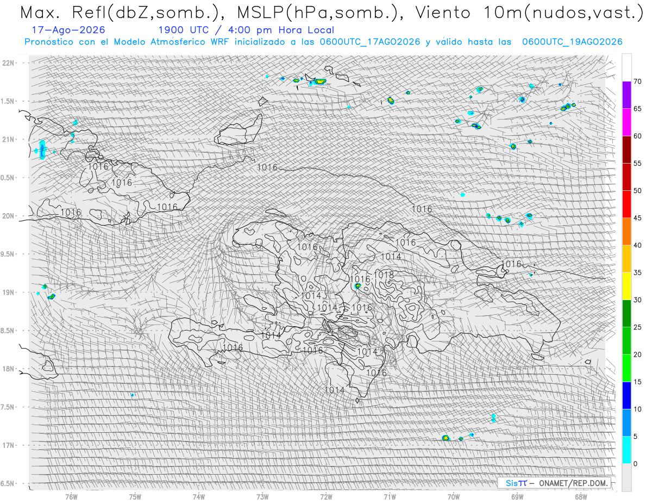Select the colorbar value '35'
652x504 pixels.
click(x=638, y=272)
